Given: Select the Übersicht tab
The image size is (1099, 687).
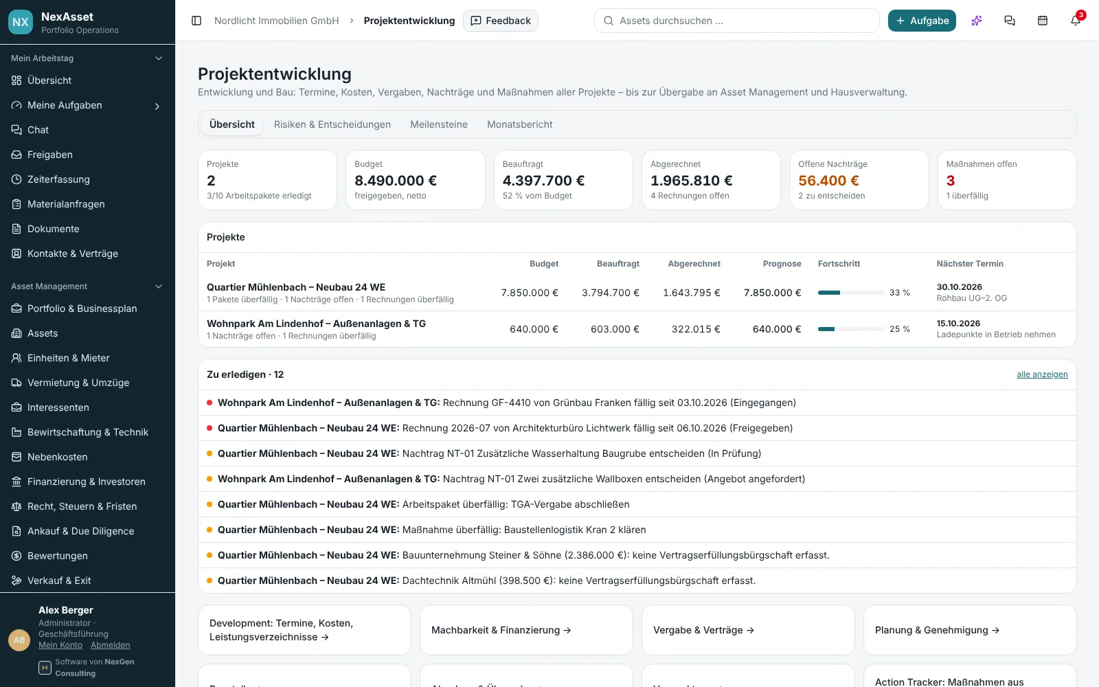Looking at the screenshot, I should [x=232, y=124].
